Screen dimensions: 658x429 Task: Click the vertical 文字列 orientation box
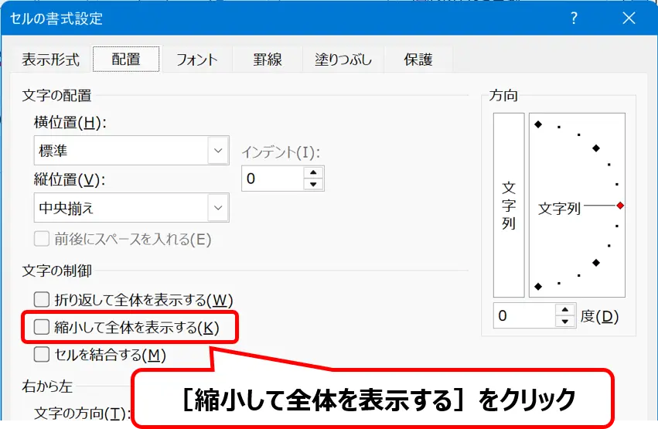(509, 205)
